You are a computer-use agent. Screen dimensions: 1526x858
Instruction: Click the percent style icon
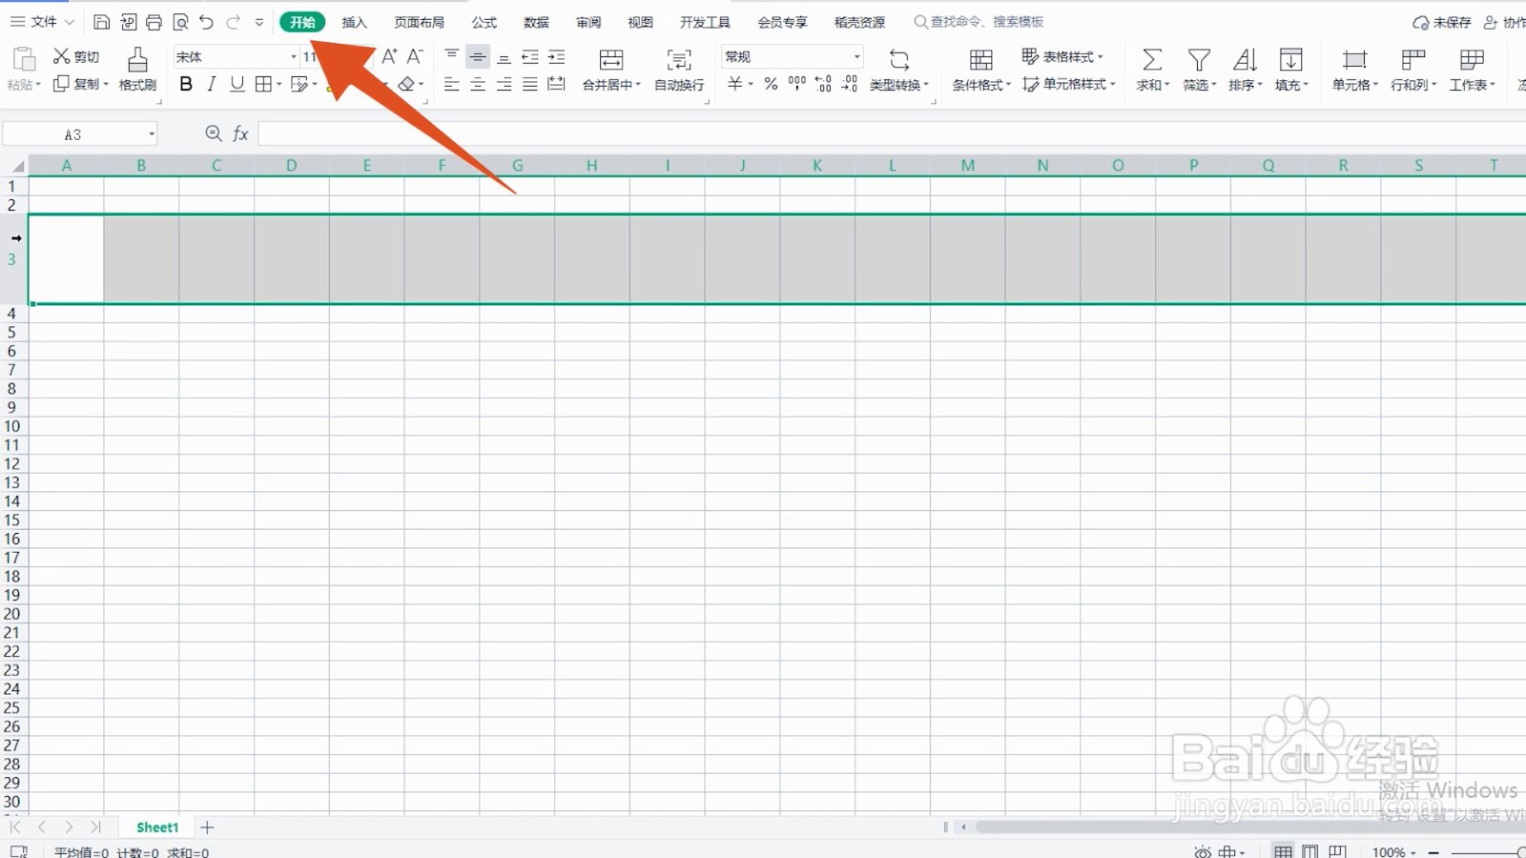pos(771,84)
